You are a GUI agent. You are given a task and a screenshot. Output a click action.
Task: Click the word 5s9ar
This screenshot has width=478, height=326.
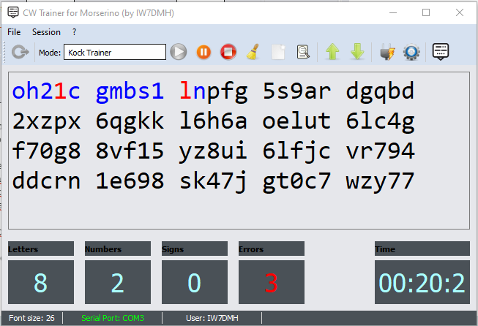coord(296,91)
